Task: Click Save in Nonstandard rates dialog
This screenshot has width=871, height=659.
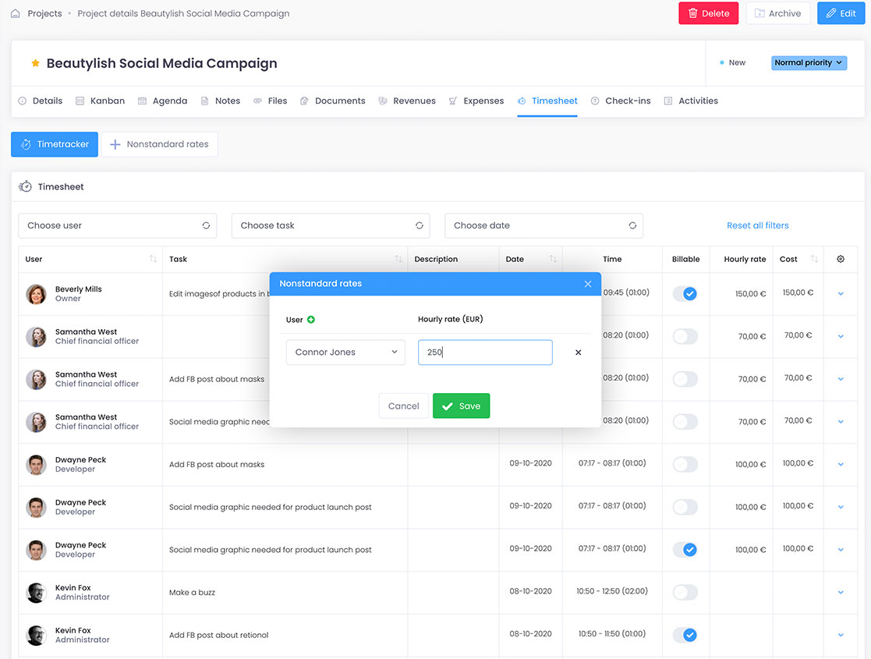Action: tap(461, 406)
